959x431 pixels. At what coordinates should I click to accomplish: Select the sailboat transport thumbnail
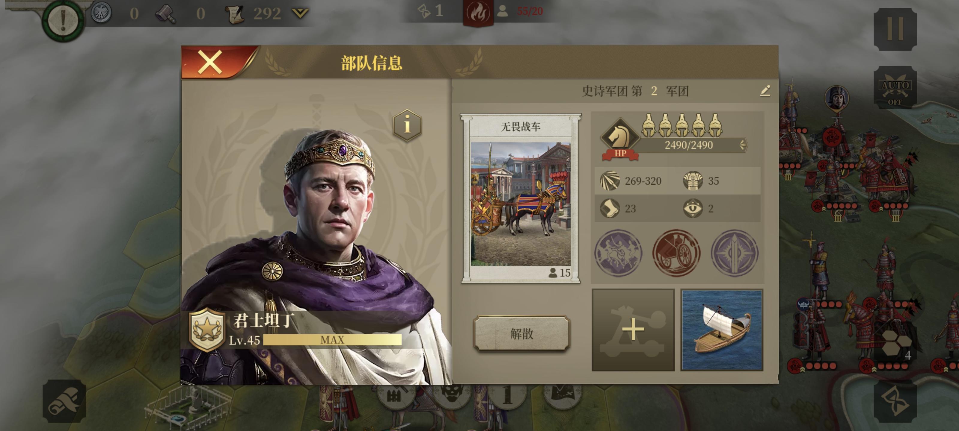721,330
